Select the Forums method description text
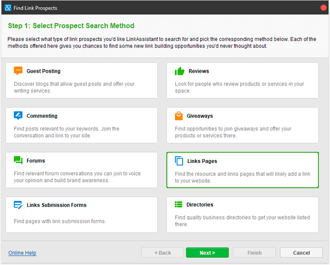This screenshot has width=330, height=265. coord(77,177)
